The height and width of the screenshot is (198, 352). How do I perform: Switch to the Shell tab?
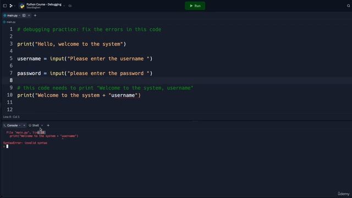coord(35,125)
